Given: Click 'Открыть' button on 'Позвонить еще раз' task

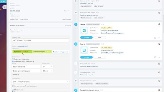Looking at the screenshot, I should point(86,57).
